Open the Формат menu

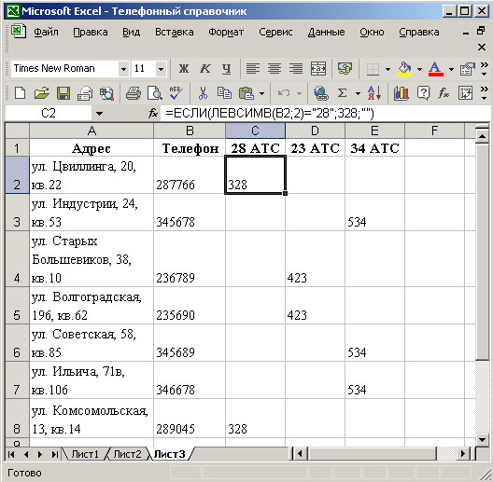(x=226, y=32)
